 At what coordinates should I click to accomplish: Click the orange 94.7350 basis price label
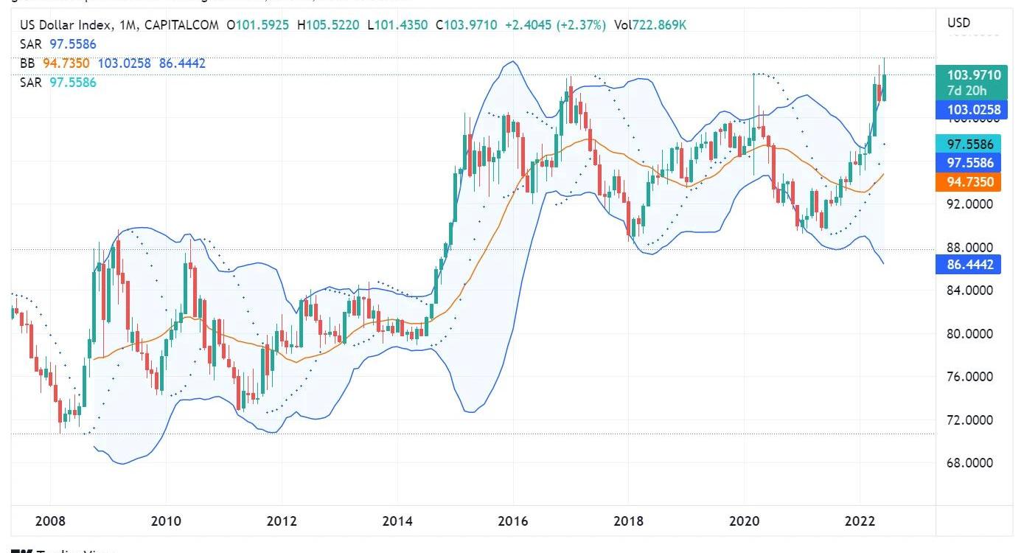coord(969,182)
